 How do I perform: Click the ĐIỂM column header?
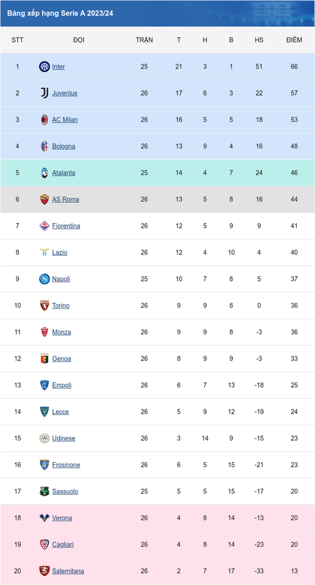(x=294, y=40)
